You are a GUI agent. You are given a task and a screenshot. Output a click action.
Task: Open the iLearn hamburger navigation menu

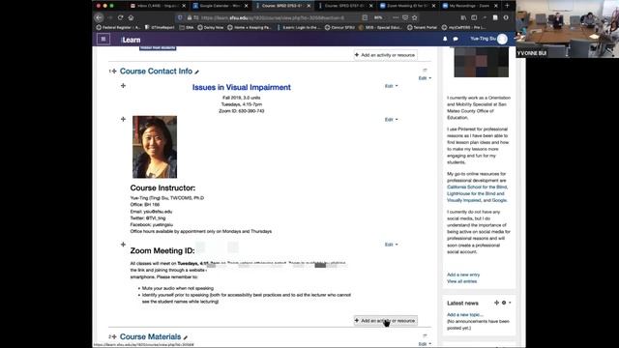click(x=103, y=39)
